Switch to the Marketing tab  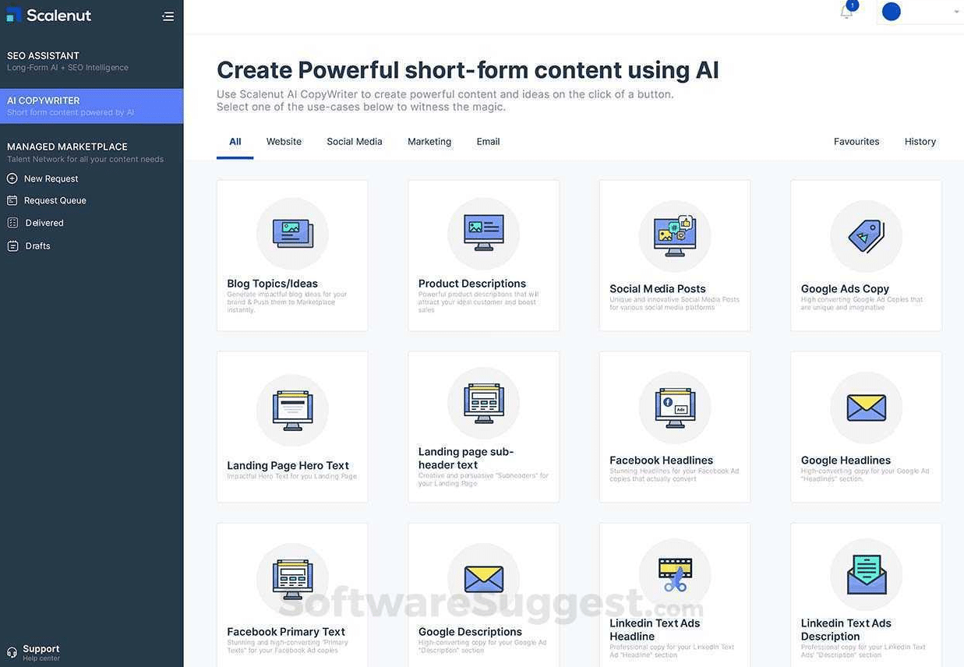click(429, 142)
